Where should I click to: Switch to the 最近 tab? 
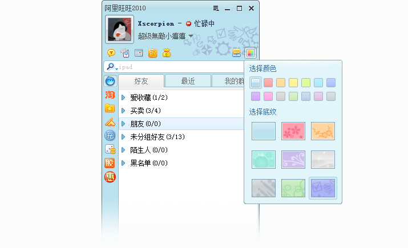click(188, 81)
